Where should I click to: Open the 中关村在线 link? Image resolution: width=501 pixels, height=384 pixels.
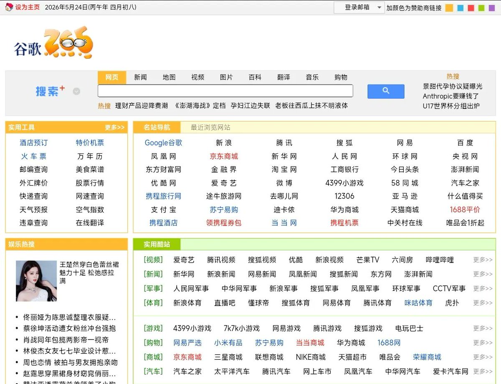(405, 223)
